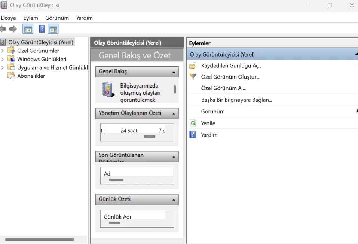Open the Görünüm submenu arrow in Eylemler
This screenshot has height=244, width=358.
point(357,111)
